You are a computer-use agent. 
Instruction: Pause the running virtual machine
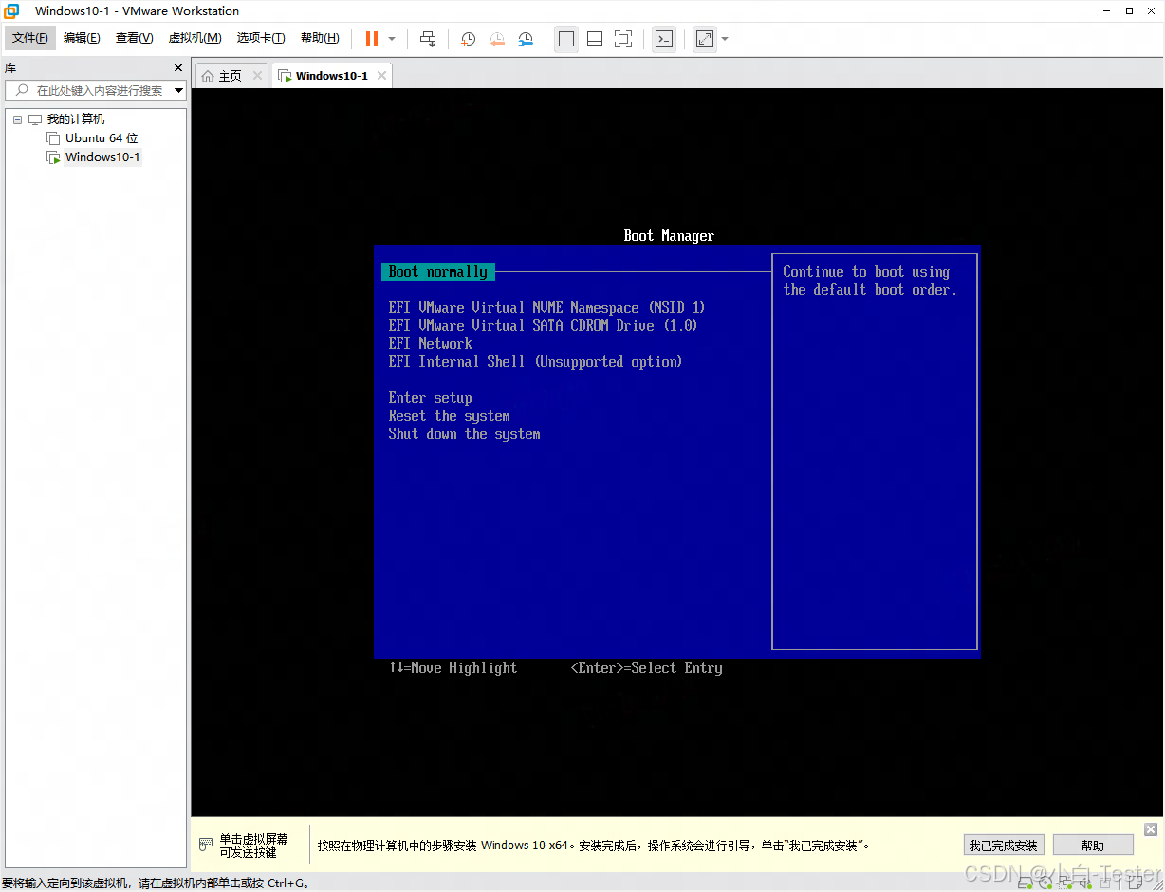click(371, 39)
